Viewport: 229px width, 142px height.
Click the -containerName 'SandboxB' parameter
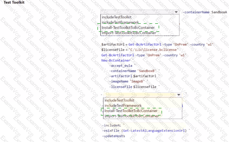pyautogui.click(x=132, y=71)
